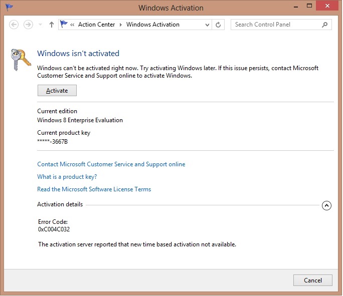Viewport: 343px width, 296px height.
Task: Navigate to Action Center breadcrumb
Action: tap(96, 25)
